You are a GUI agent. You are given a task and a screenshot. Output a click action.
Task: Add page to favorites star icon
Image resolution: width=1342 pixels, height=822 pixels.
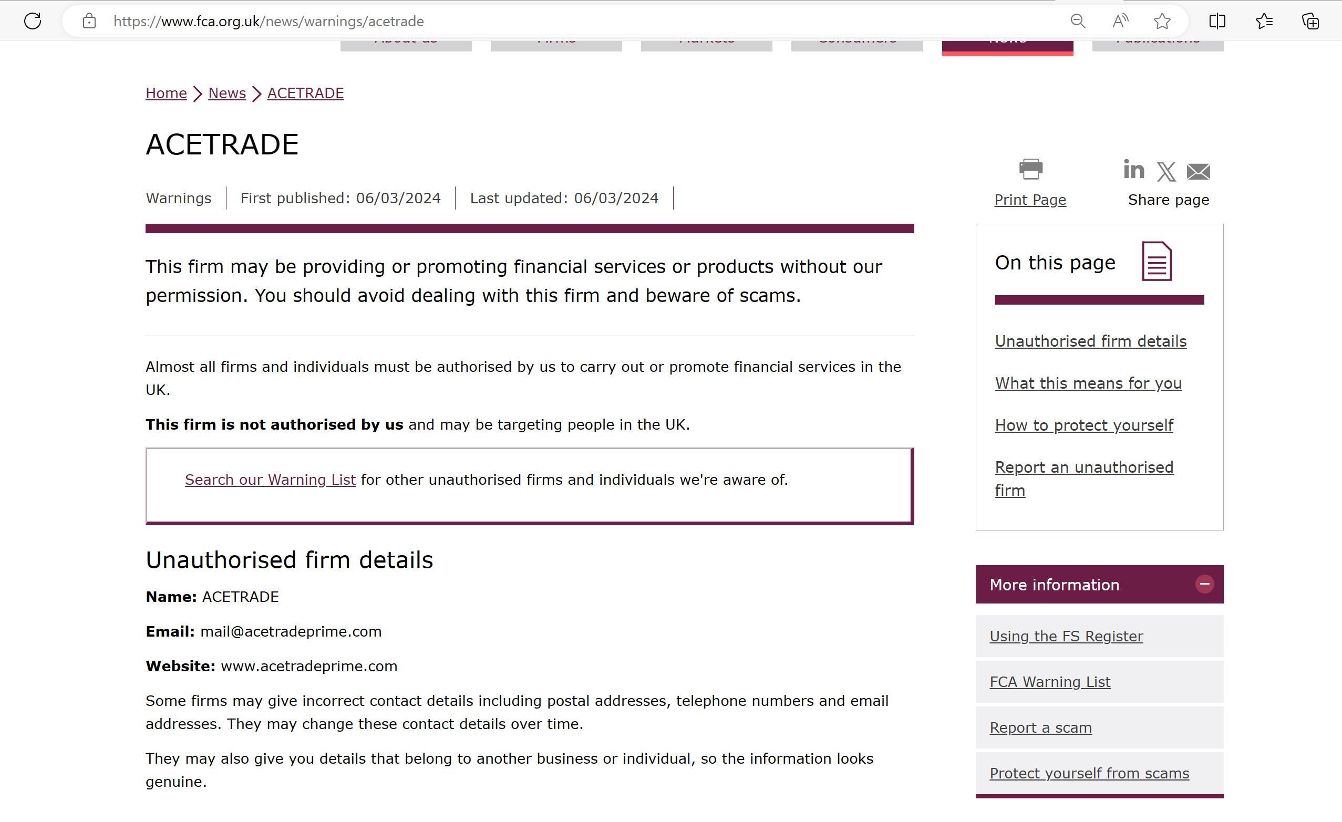pyautogui.click(x=1162, y=21)
